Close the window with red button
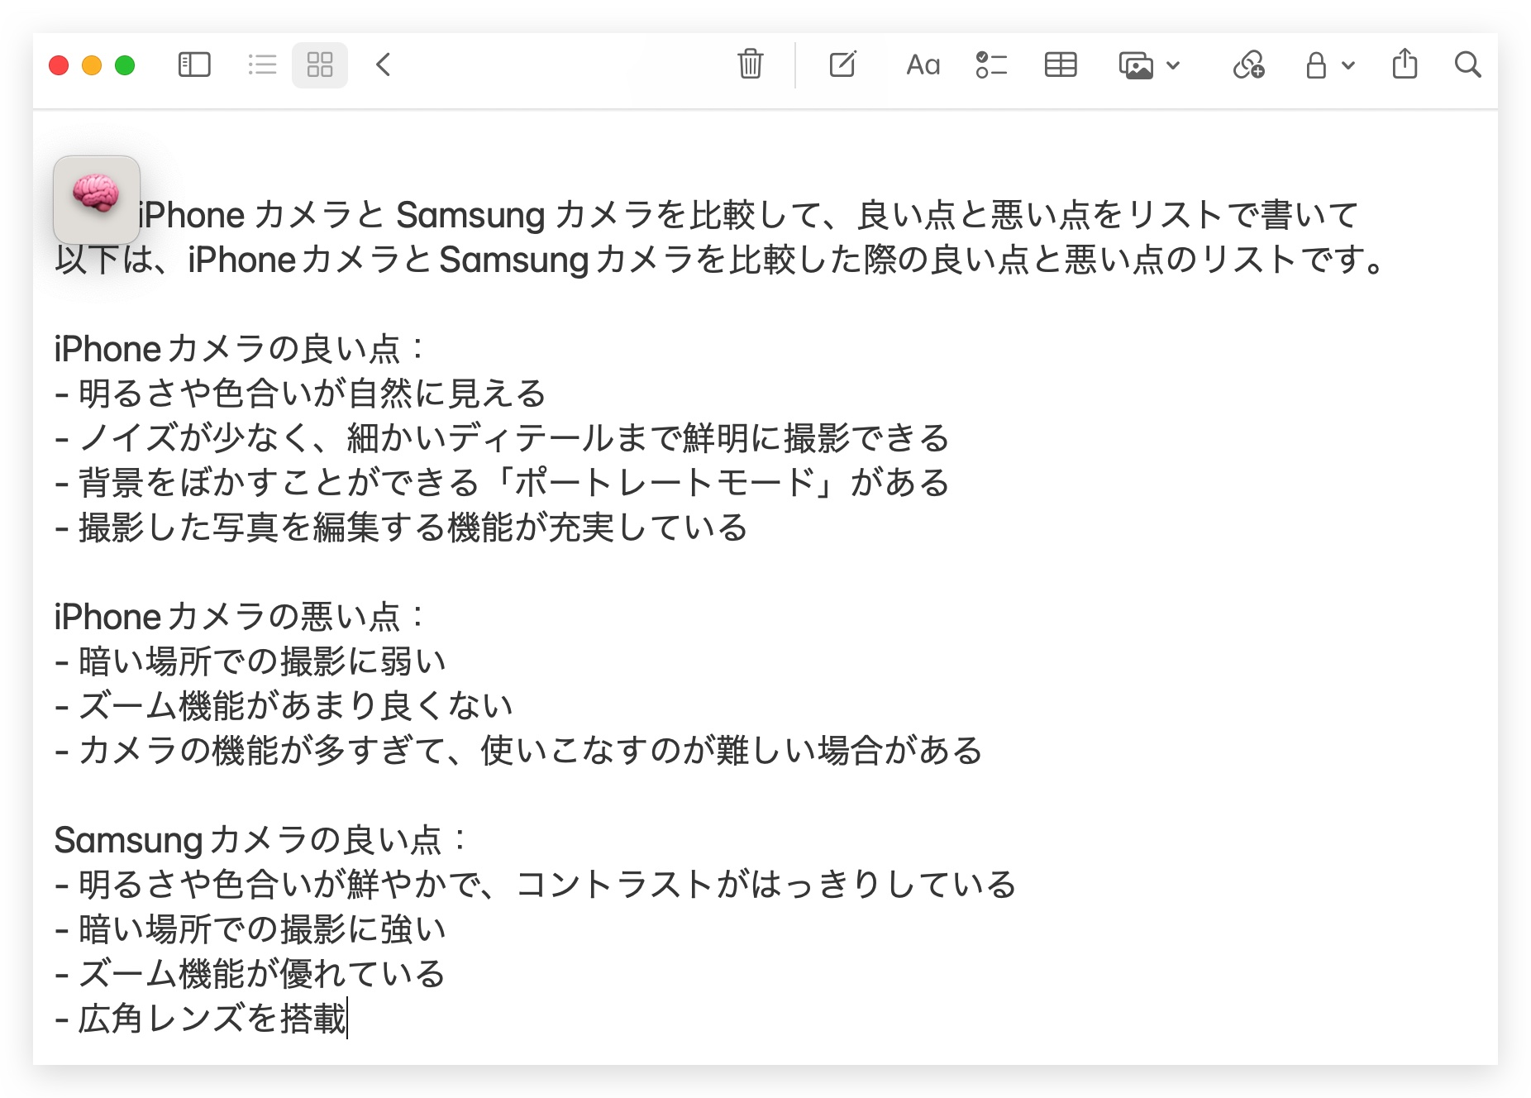1531x1098 pixels. point(59,65)
